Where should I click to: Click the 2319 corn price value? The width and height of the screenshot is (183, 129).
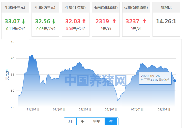102,21
